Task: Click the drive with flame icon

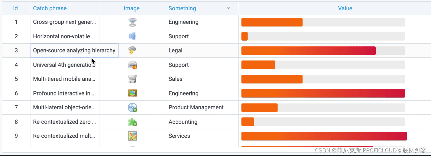Action: 132,65
